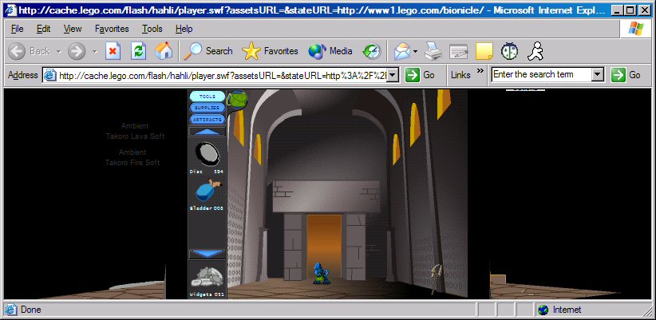This screenshot has width=656, height=320.
Task: Select the SUPPLIES inventory tab
Action: (207, 108)
